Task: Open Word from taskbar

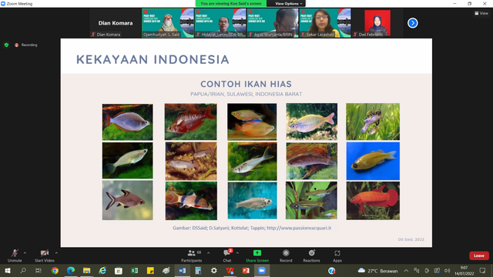Action: coord(182,270)
